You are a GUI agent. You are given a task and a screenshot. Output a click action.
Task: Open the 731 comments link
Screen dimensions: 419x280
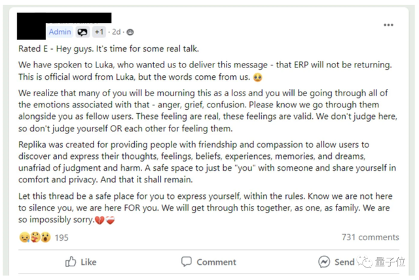(370, 237)
